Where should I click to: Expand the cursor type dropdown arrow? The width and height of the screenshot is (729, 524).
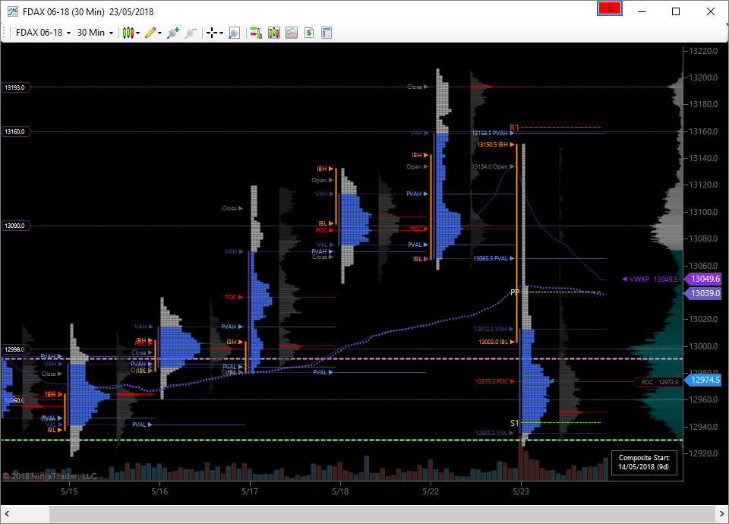pyautogui.click(x=221, y=33)
